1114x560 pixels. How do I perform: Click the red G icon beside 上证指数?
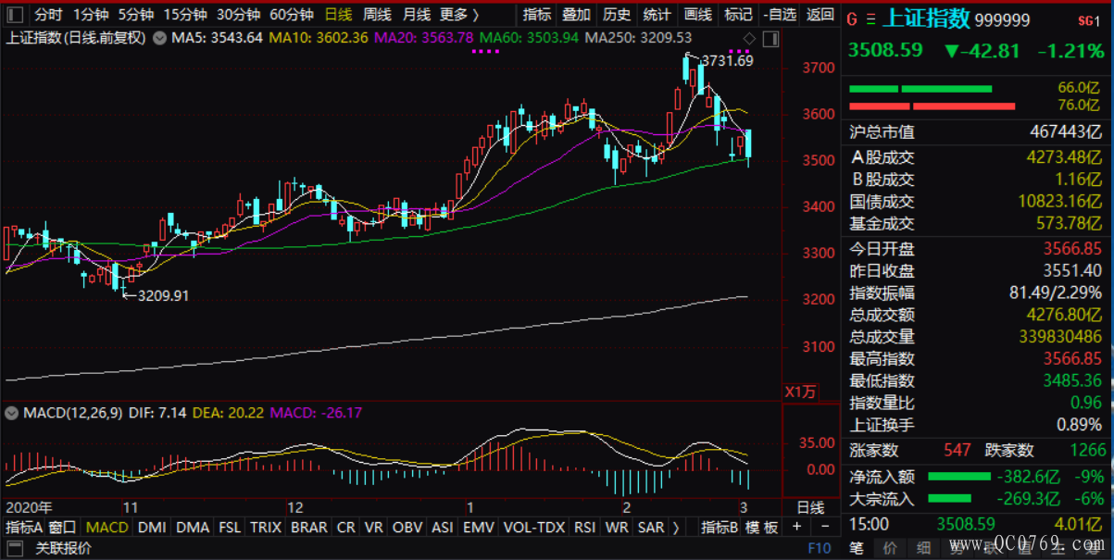tap(852, 19)
